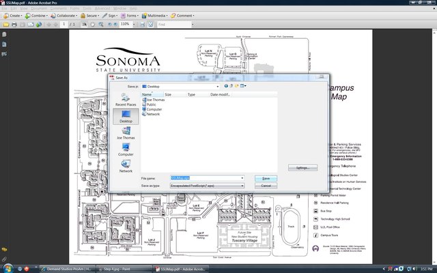This screenshot has width=437, height=273.
Task: Sort by the Type column header
Action: point(198,95)
